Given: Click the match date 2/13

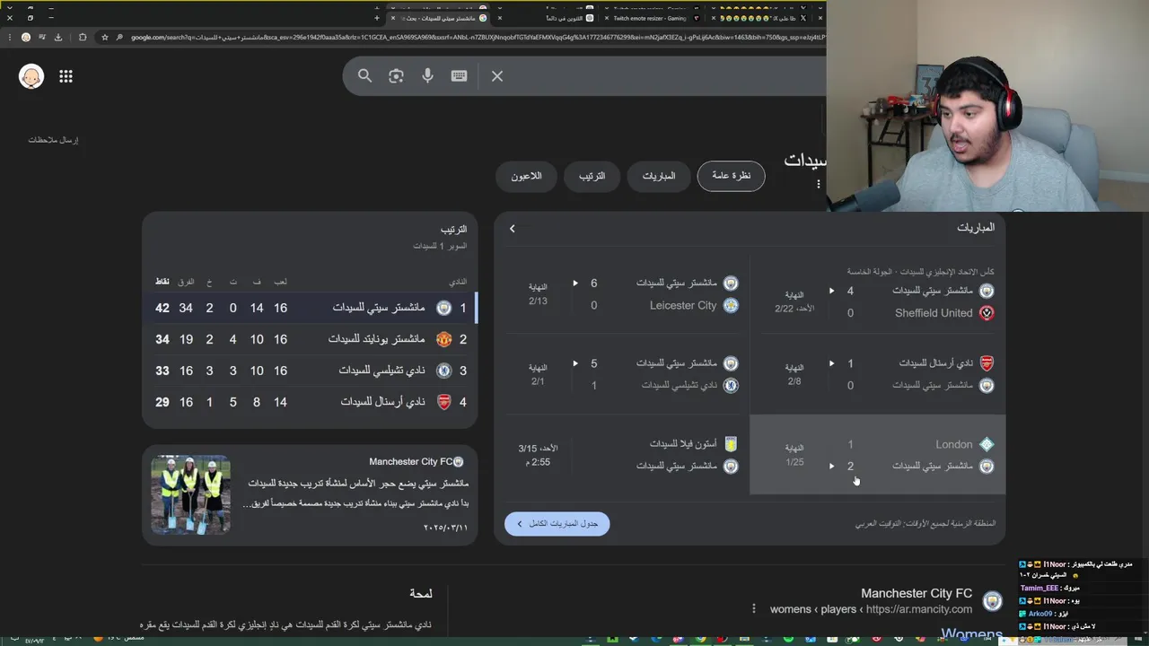Looking at the screenshot, I should coord(538,301).
